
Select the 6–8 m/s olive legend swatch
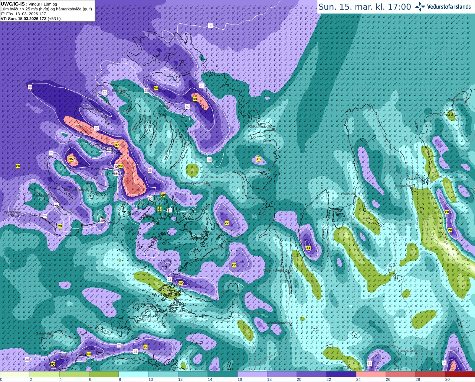coord(104,374)
